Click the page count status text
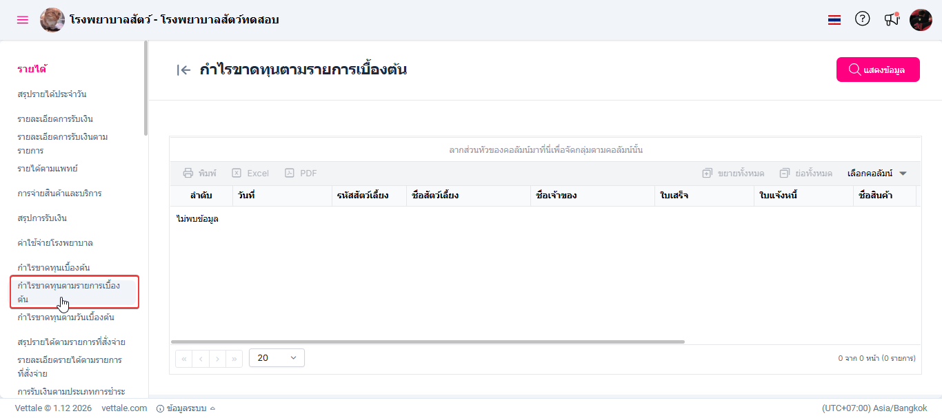942x418 pixels. pos(876,359)
